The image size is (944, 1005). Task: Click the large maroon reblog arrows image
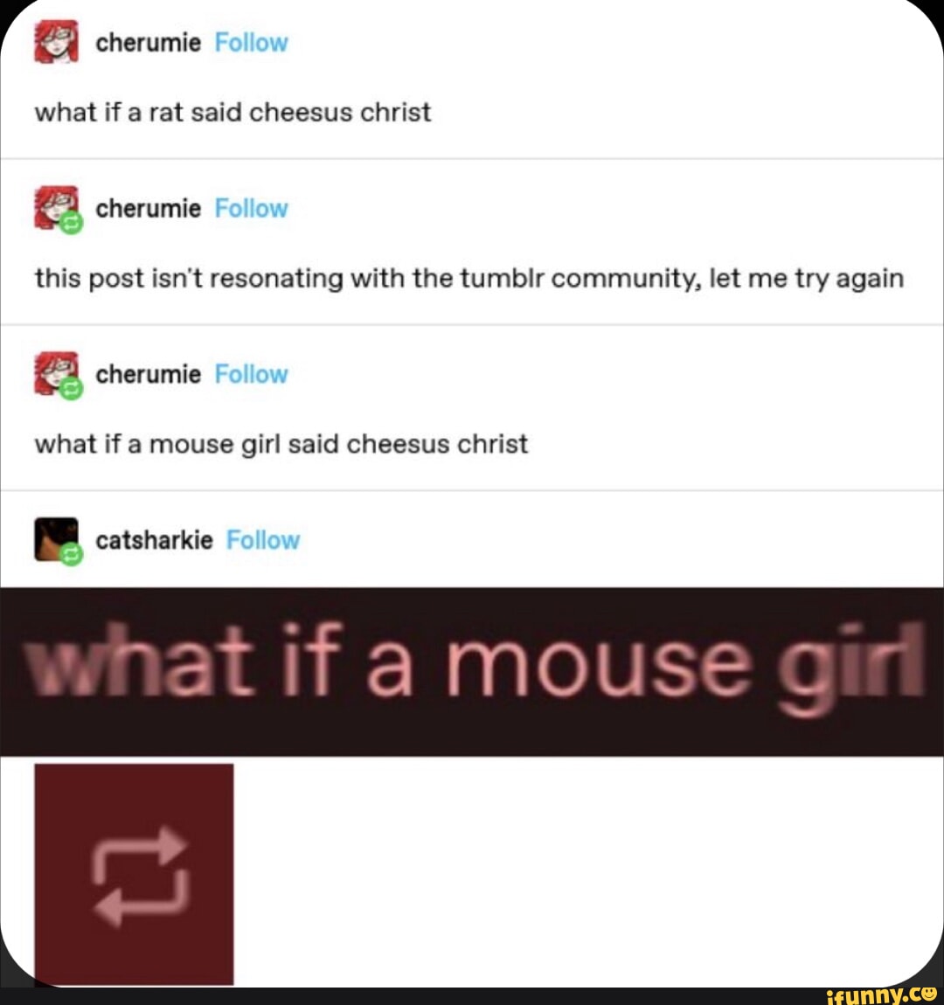[134, 874]
